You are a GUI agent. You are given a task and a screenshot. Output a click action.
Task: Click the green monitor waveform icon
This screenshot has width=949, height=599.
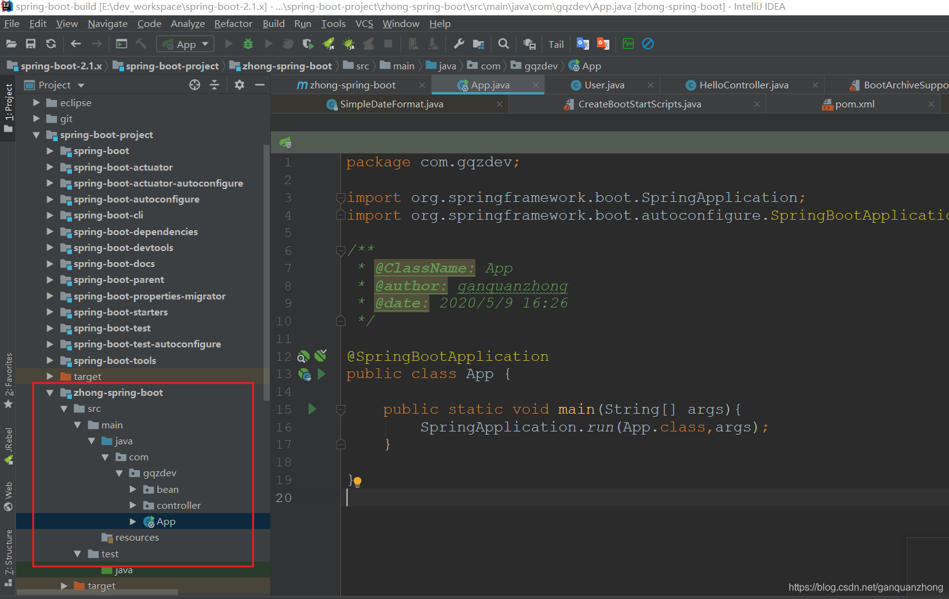tap(628, 44)
